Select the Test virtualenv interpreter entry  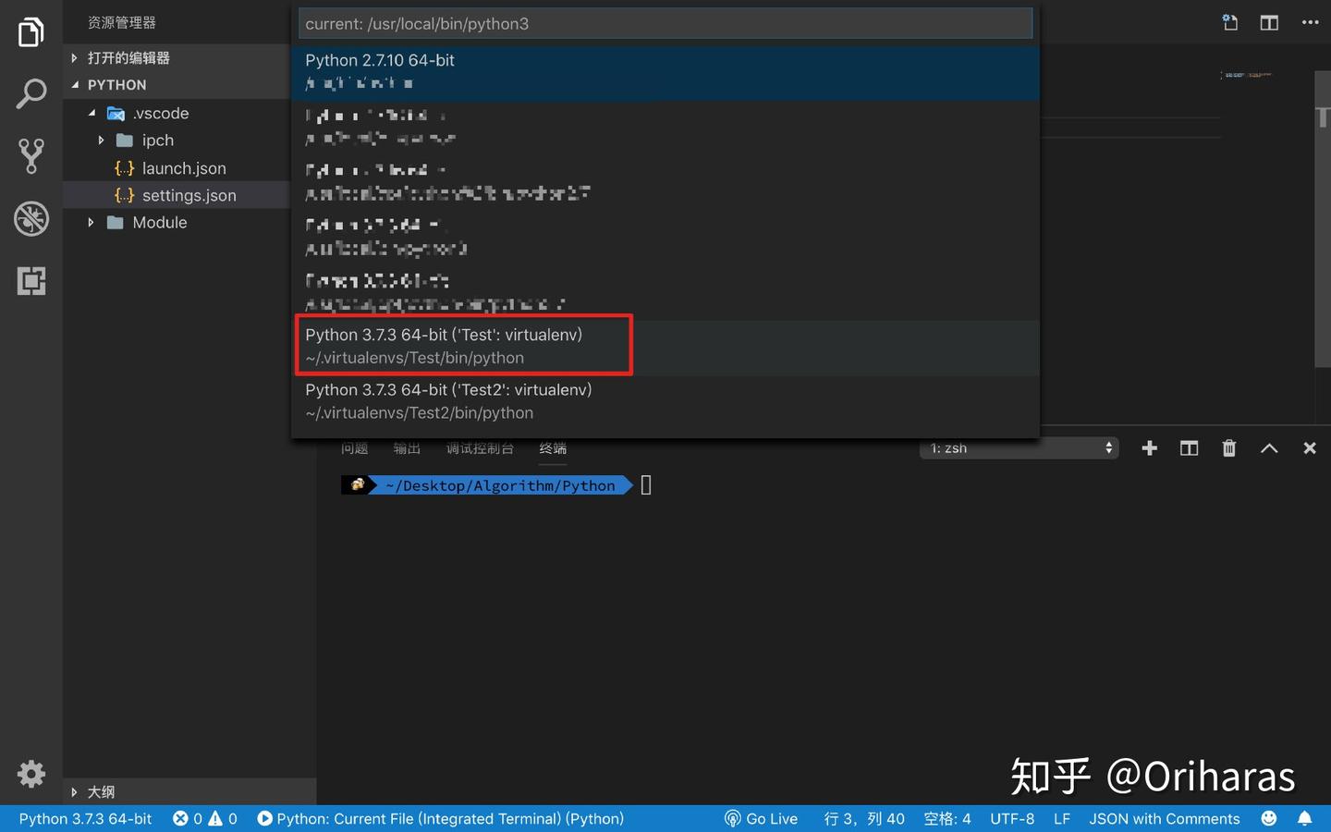pos(462,345)
